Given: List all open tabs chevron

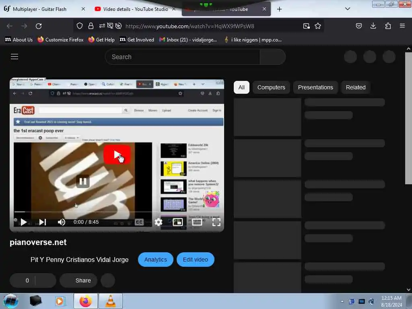Looking at the screenshot, I should pos(348,9).
